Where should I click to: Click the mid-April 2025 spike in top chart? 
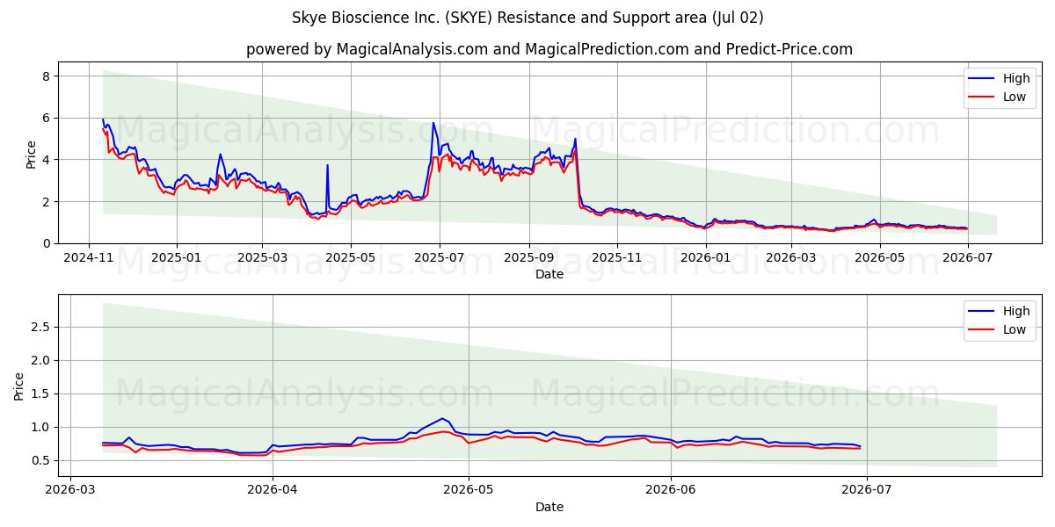coord(328,165)
